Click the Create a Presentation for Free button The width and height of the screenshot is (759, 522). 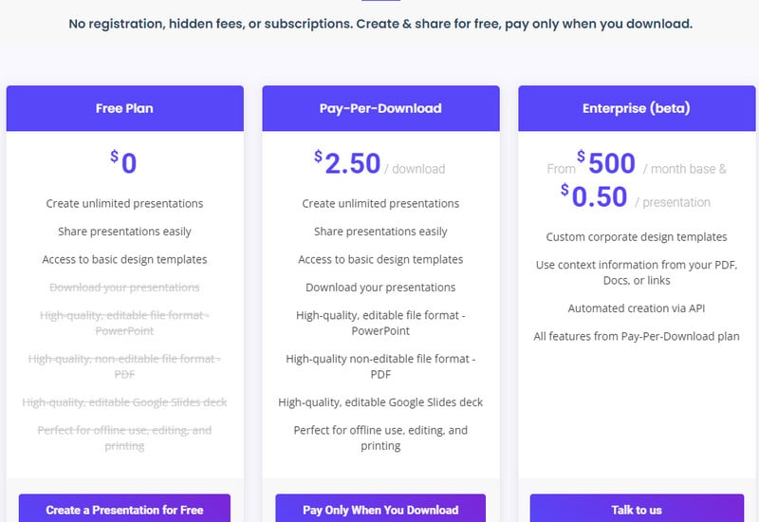(124, 509)
